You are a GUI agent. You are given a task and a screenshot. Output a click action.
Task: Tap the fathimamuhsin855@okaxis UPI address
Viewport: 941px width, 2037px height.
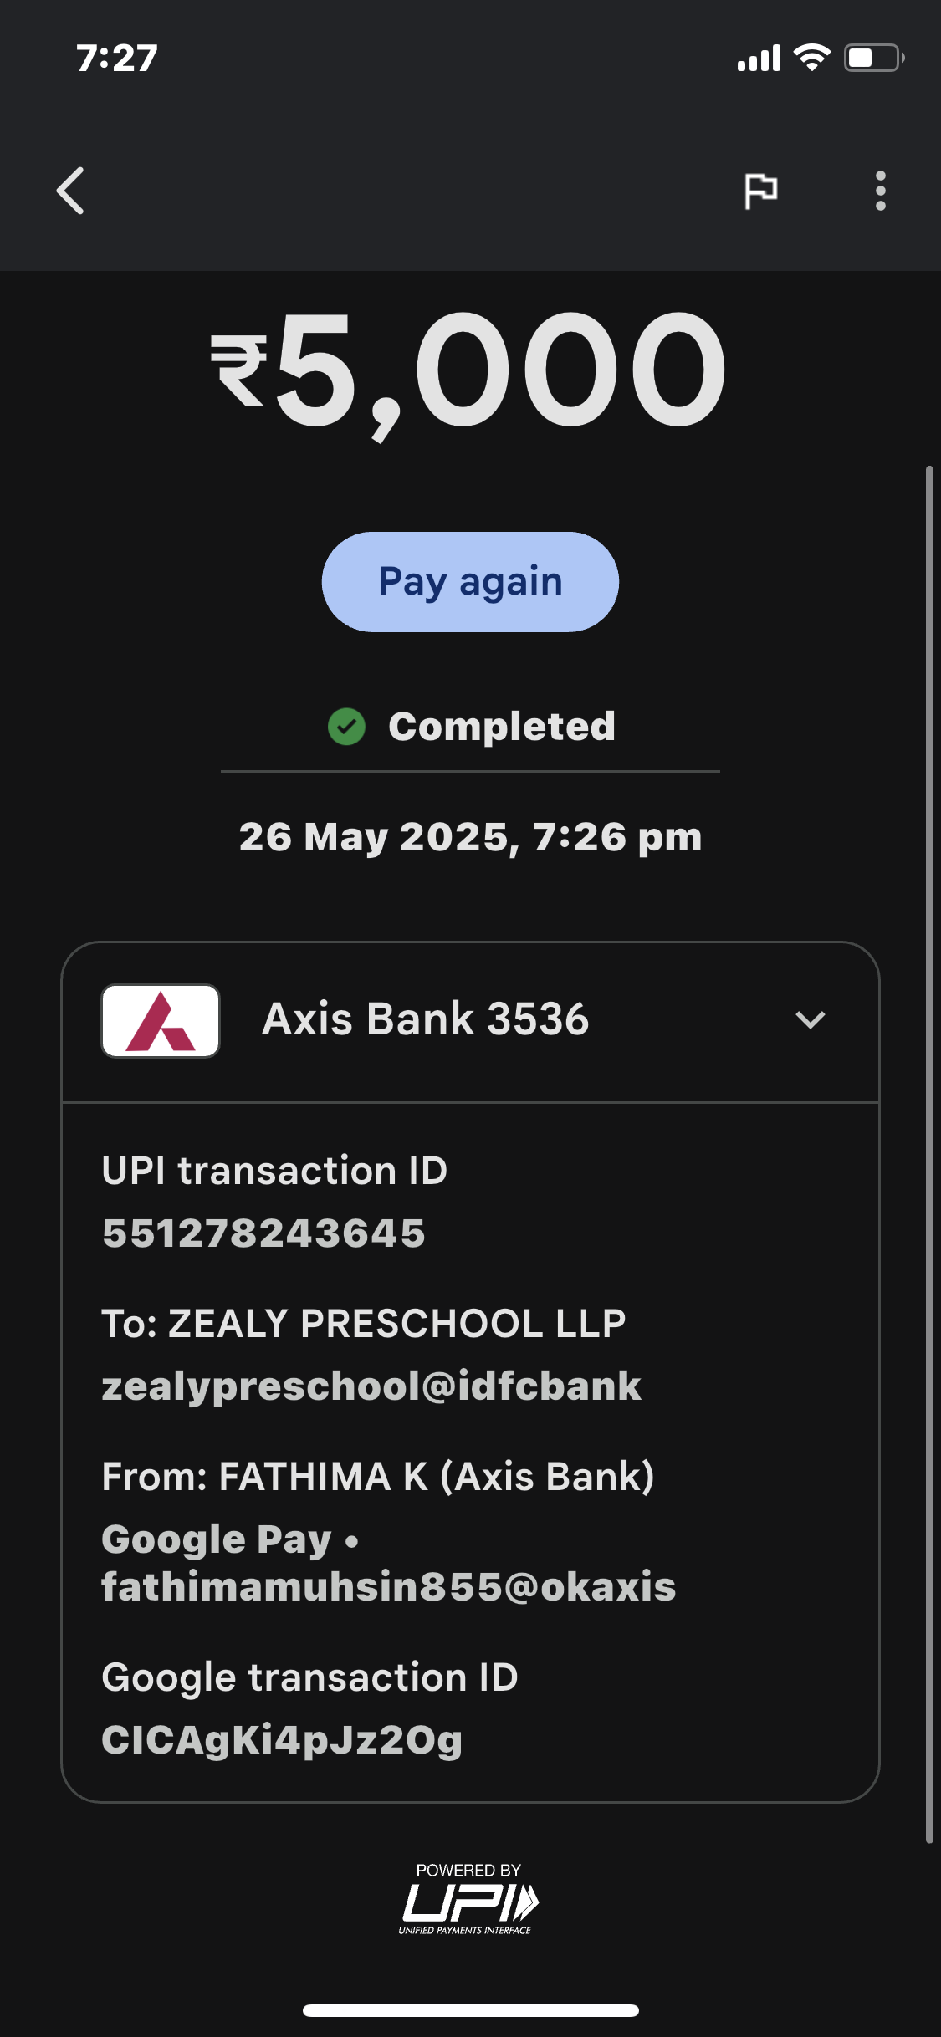coord(388,1586)
